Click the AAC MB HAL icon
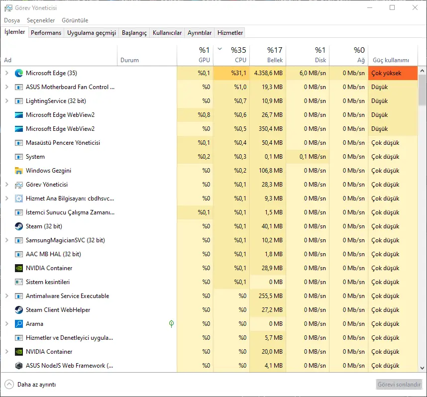The image size is (427, 397). pyautogui.click(x=19, y=254)
